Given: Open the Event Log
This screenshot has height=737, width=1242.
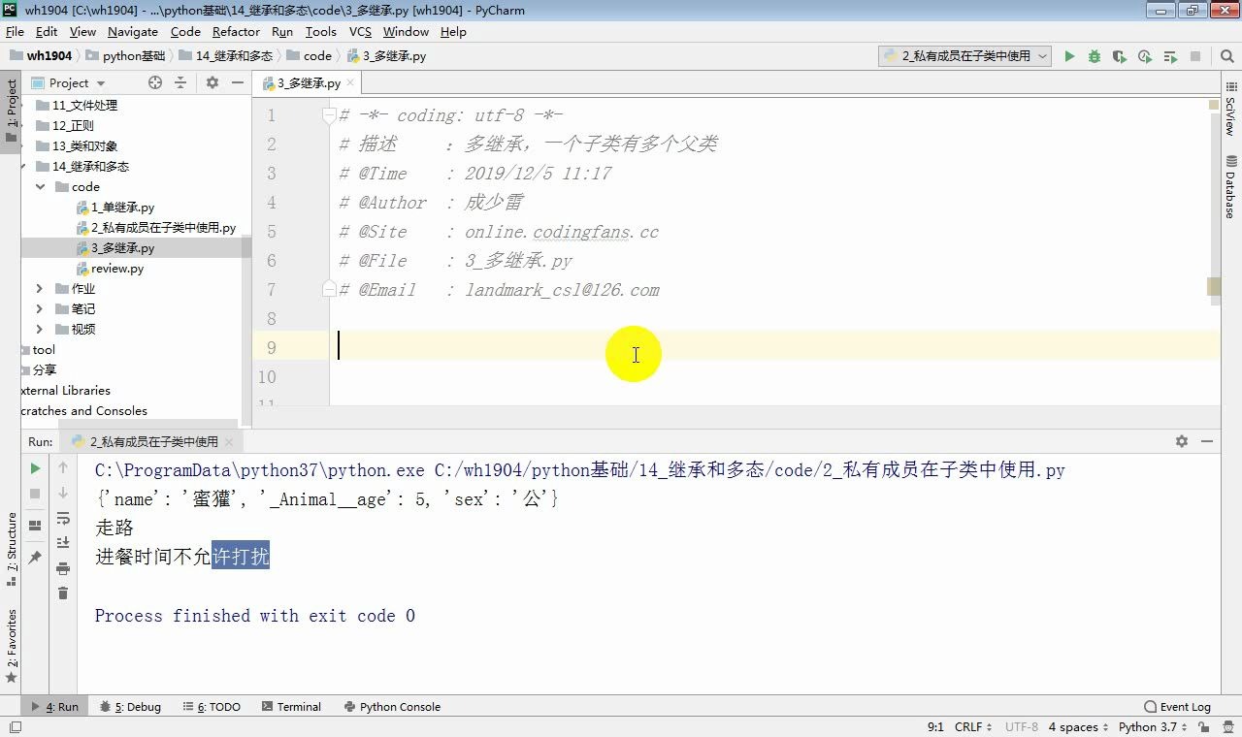Looking at the screenshot, I should pyautogui.click(x=1176, y=706).
